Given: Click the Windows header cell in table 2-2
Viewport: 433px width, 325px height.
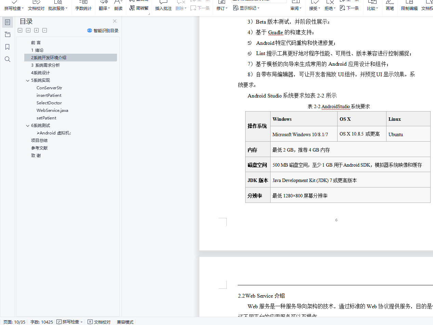Looking at the screenshot, I should pos(304,119).
